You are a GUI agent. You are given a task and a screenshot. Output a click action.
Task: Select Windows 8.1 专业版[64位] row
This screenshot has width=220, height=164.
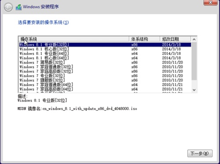[x=105, y=54]
